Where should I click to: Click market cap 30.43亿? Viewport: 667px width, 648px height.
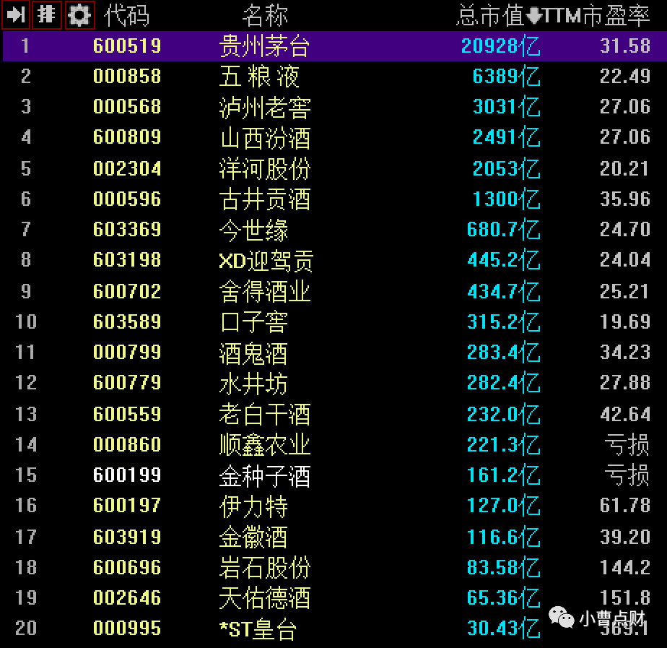coord(504,628)
